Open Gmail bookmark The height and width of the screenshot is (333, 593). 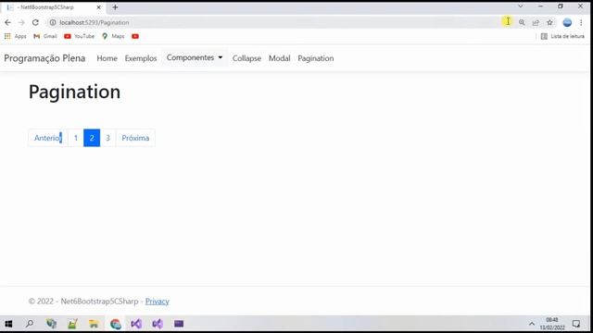tap(45, 36)
